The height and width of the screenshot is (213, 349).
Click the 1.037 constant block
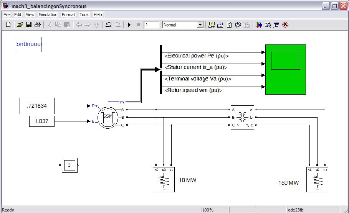[42, 121]
